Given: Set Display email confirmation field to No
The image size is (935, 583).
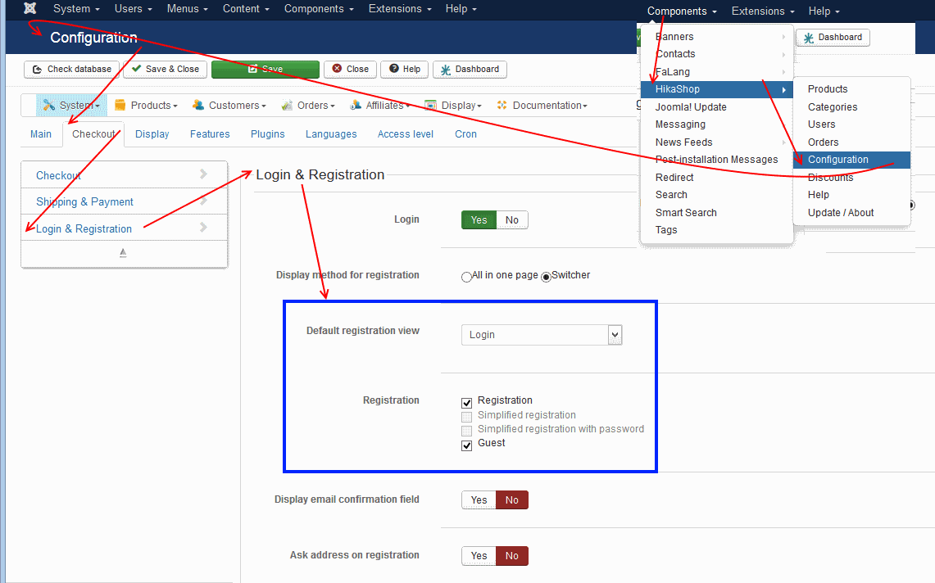Looking at the screenshot, I should click(x=511, y=500).
